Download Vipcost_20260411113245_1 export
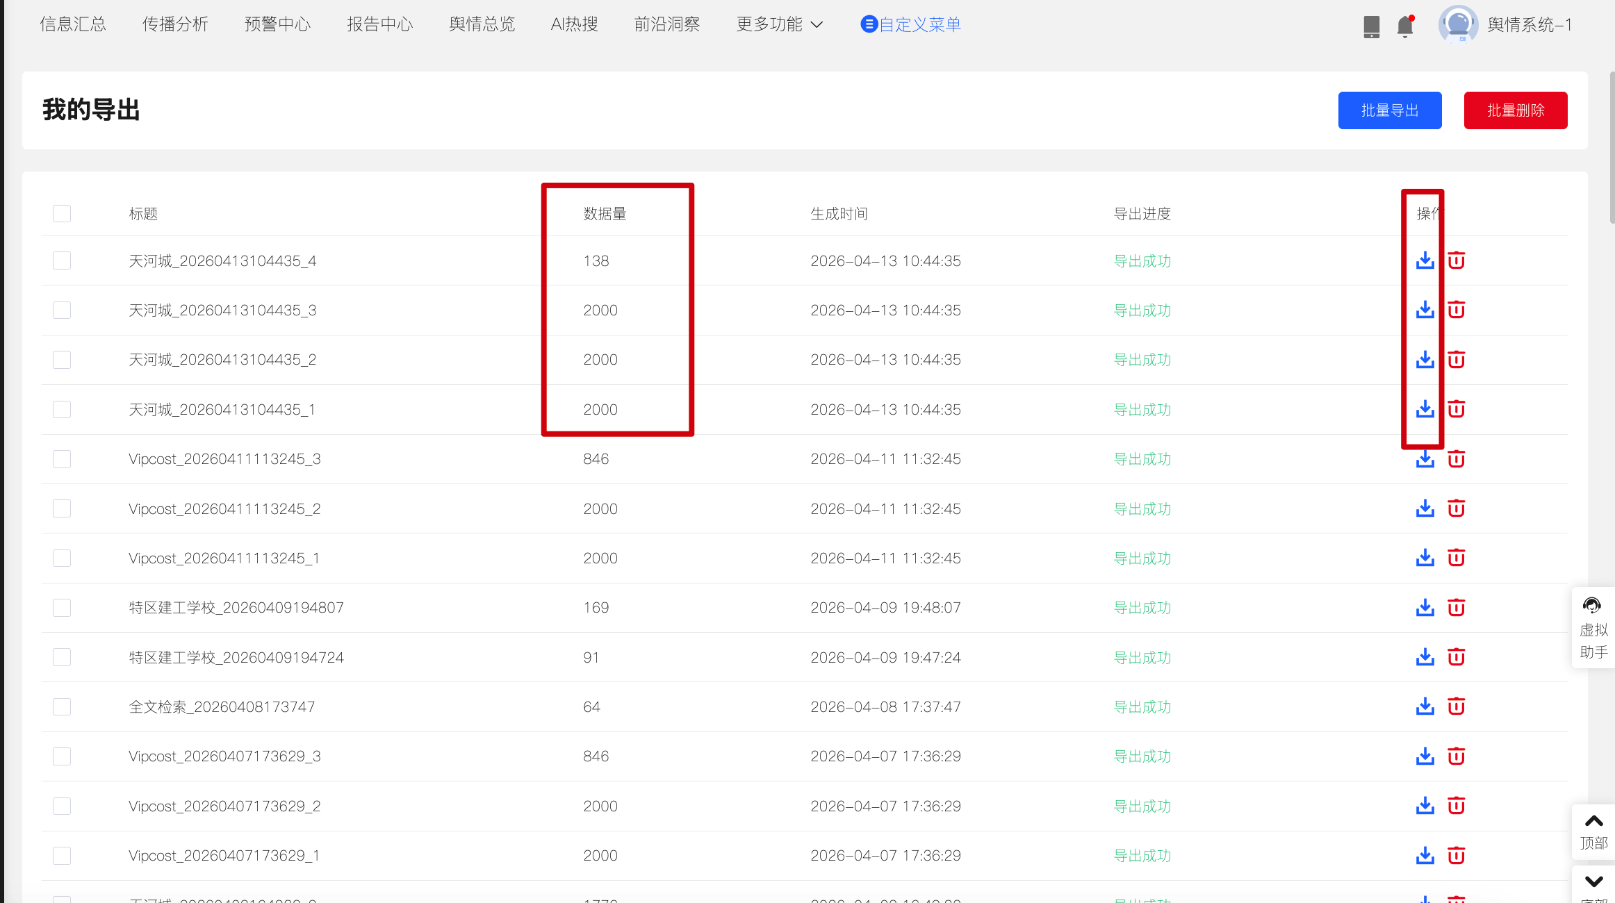The image size is (1615, 903). click(x=1425, y=558)
